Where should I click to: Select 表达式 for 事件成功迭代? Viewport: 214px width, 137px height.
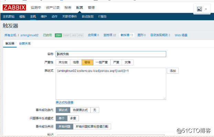coord(63,110)
